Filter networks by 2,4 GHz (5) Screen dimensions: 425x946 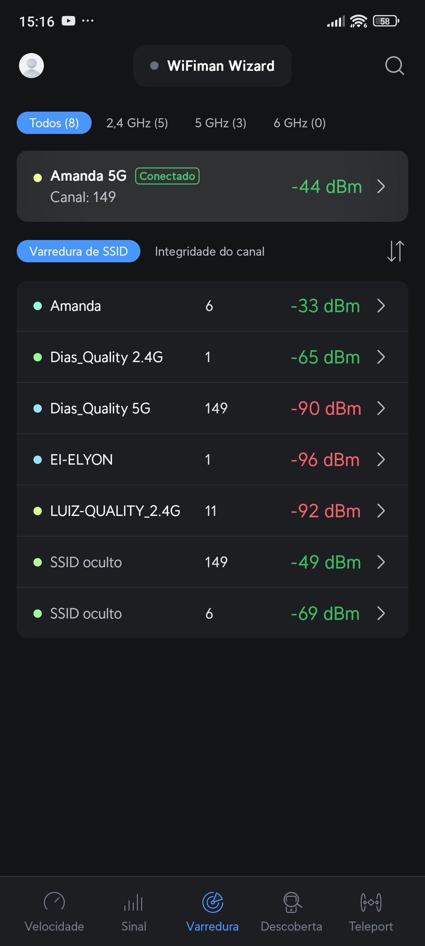pyautogui.click(x=137, y=123)
